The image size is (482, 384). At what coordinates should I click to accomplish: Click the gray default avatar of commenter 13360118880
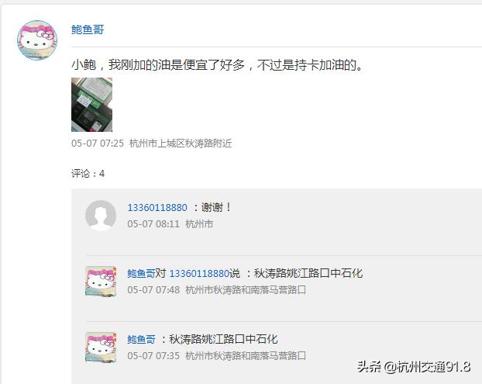coord(101,216)
